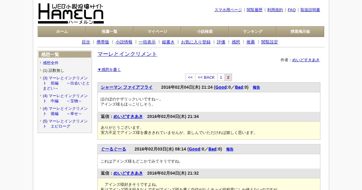This screenshot has width=362, height=190.
Task: Select the 小説検索 navigation tab
Action: point(205,32)
